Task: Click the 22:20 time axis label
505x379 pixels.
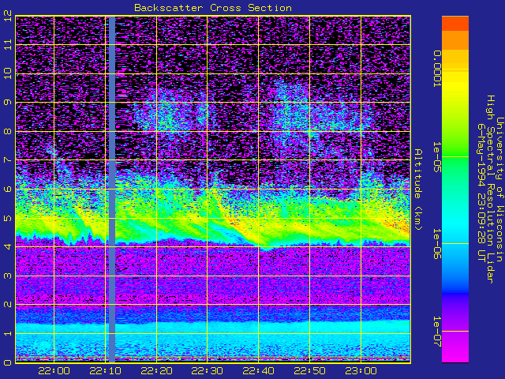Action: coord(156,371)
